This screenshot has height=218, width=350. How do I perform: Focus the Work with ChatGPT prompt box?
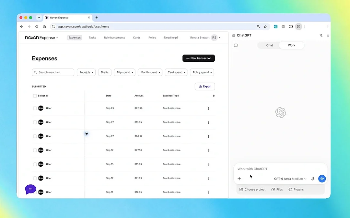click(x=280, y=169)
